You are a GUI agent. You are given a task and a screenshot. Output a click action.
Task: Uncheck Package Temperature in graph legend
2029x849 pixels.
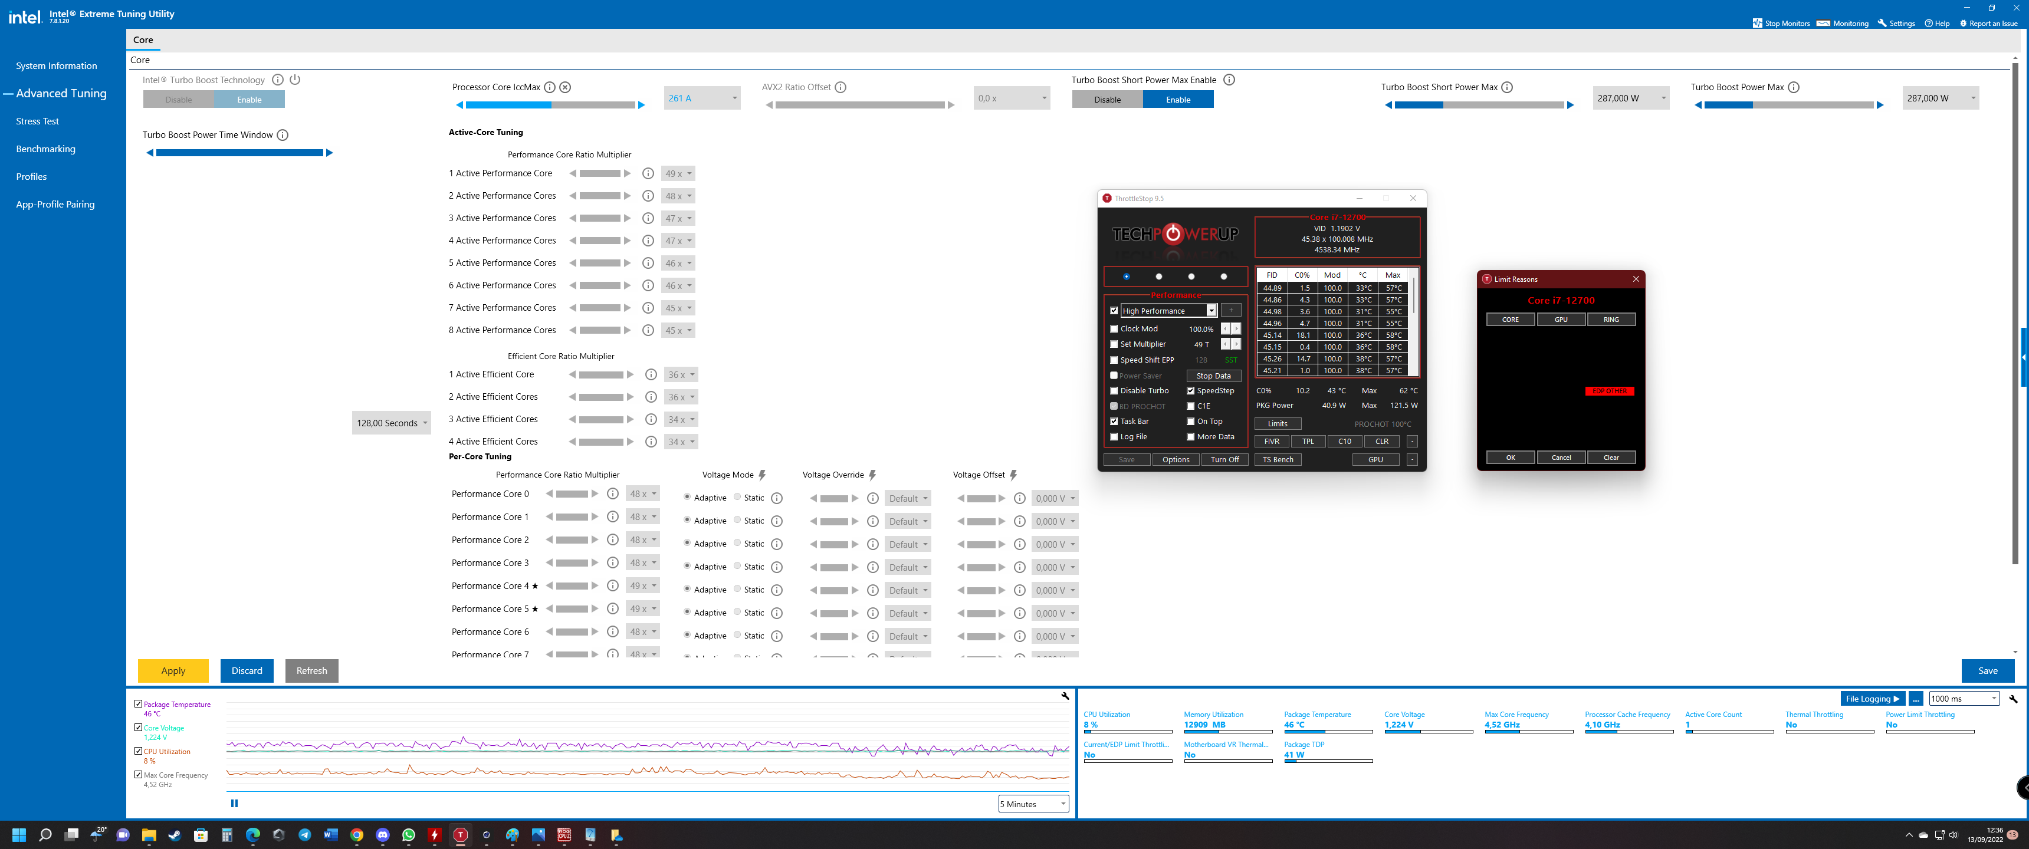click(x=139, y=704)
